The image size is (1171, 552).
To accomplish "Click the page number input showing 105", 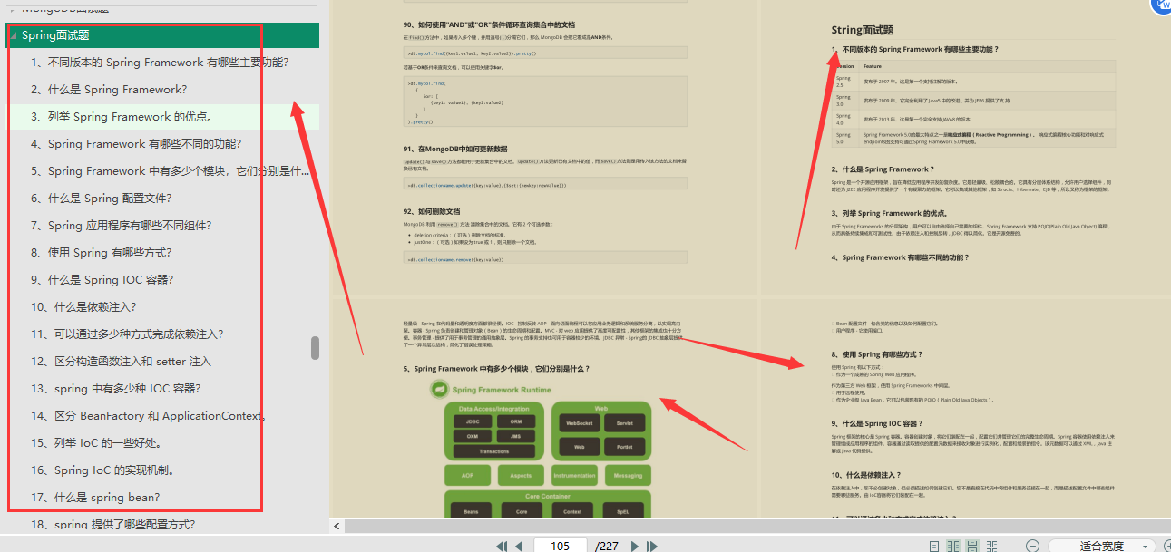I will click(x=560, y=546).
